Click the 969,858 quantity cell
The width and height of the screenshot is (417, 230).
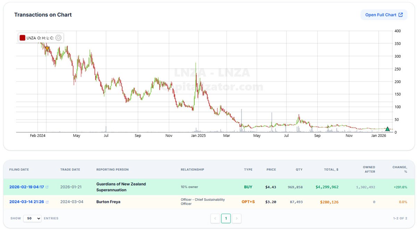point(295,187)
